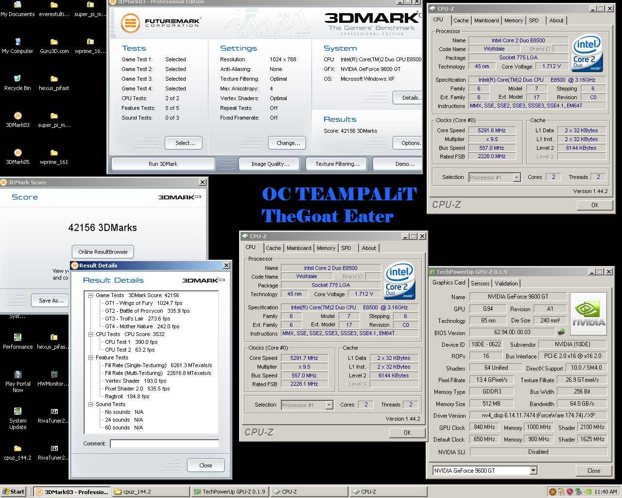
Task: Select the System Update desktop icon
Action: pyautogui.click(x=17, y=418)
